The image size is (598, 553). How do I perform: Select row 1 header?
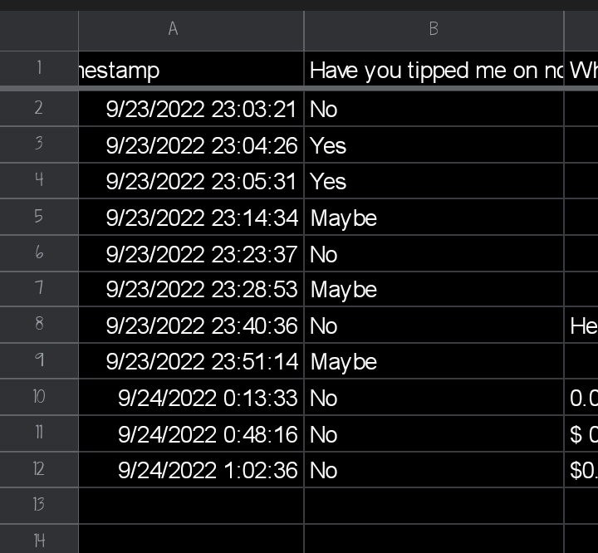[x=39, y=69]
